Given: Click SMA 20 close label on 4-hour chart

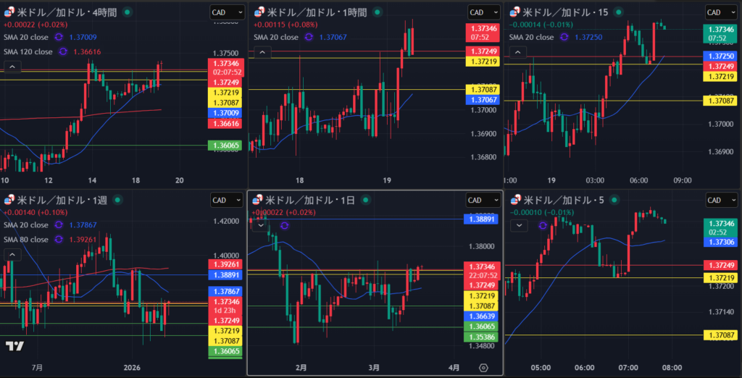Looking at the screenshot, I should pyautogui.click(x=28, y=37).
